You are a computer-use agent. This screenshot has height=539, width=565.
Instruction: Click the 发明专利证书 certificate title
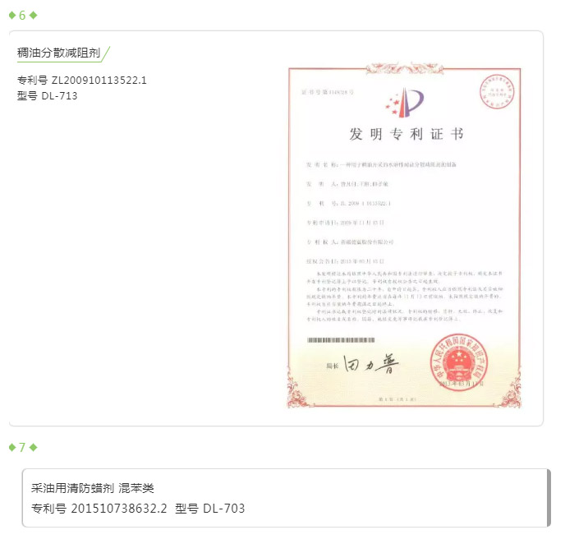[406, 134]
